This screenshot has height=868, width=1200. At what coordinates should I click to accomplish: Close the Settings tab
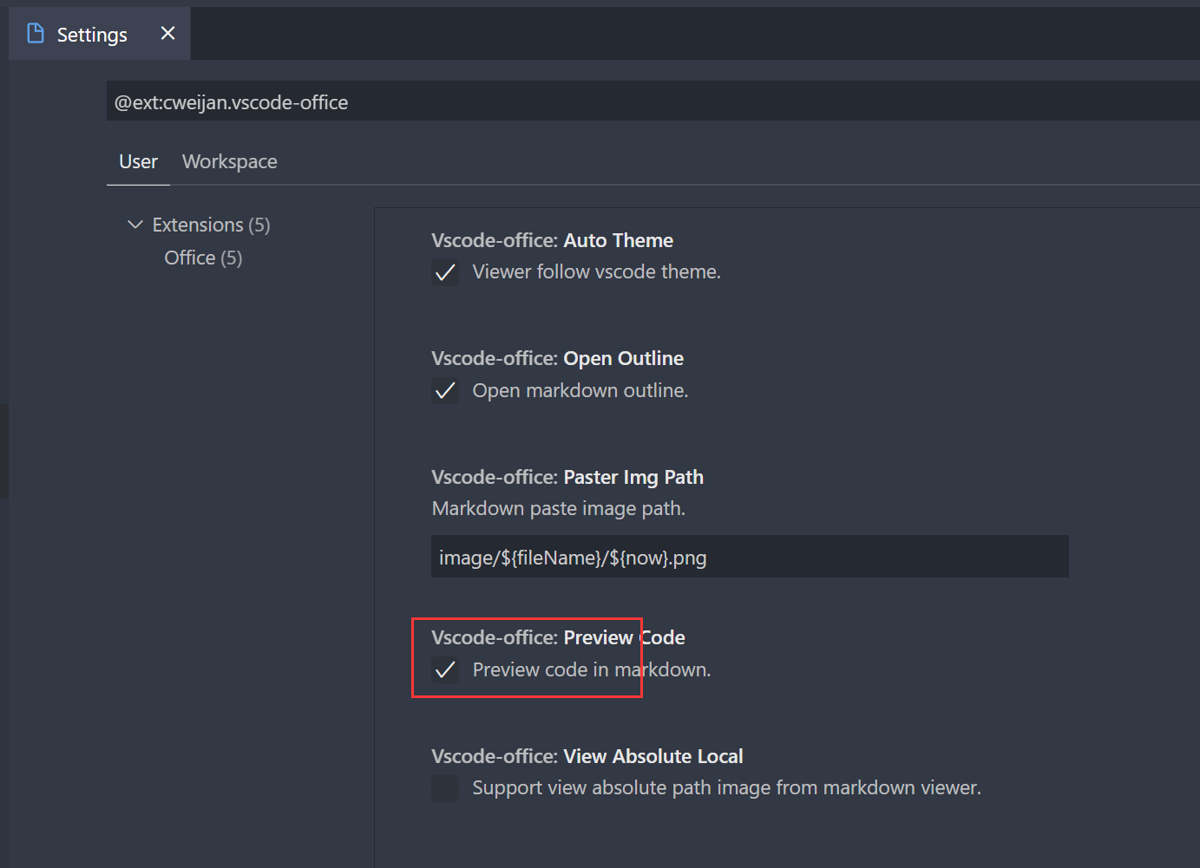pyautogui.click(x=168, y=33)
